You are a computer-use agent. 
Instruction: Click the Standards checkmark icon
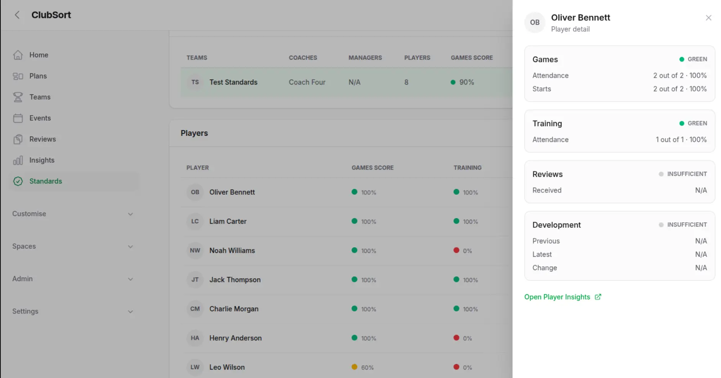18,181
